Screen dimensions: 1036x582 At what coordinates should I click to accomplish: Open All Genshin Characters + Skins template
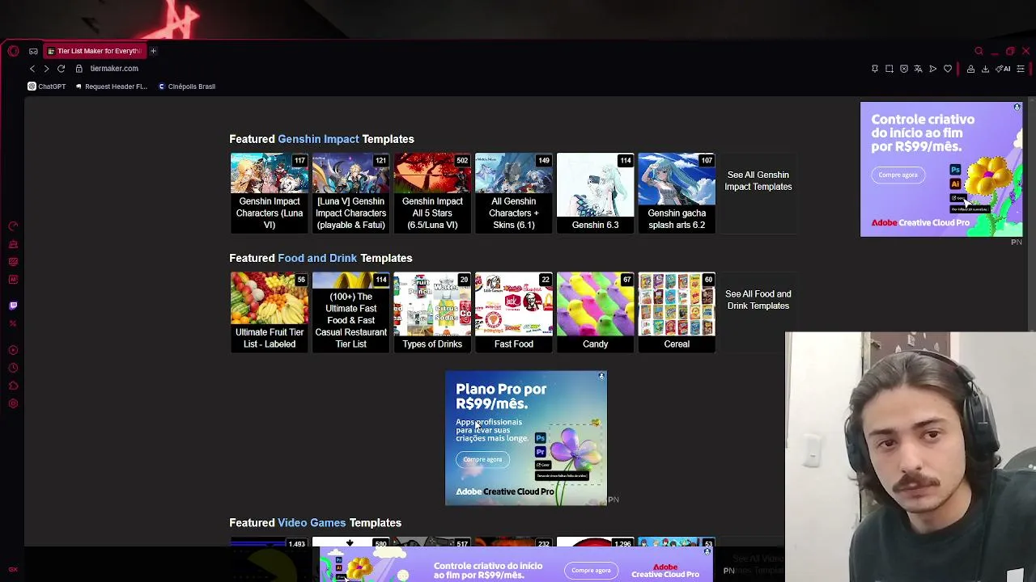click(x=514, y=192)
